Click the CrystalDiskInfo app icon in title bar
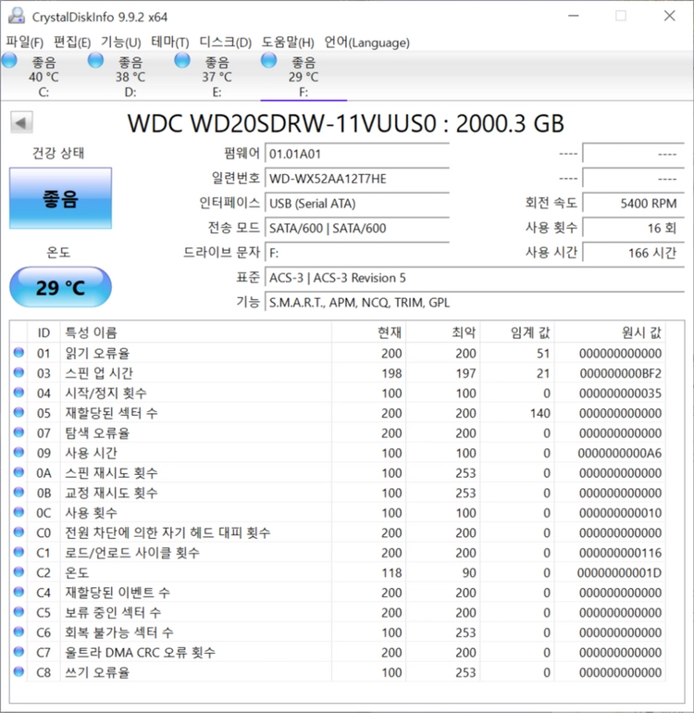The height and width of the screenshot is (713, 694). click(x=17, y=17)
